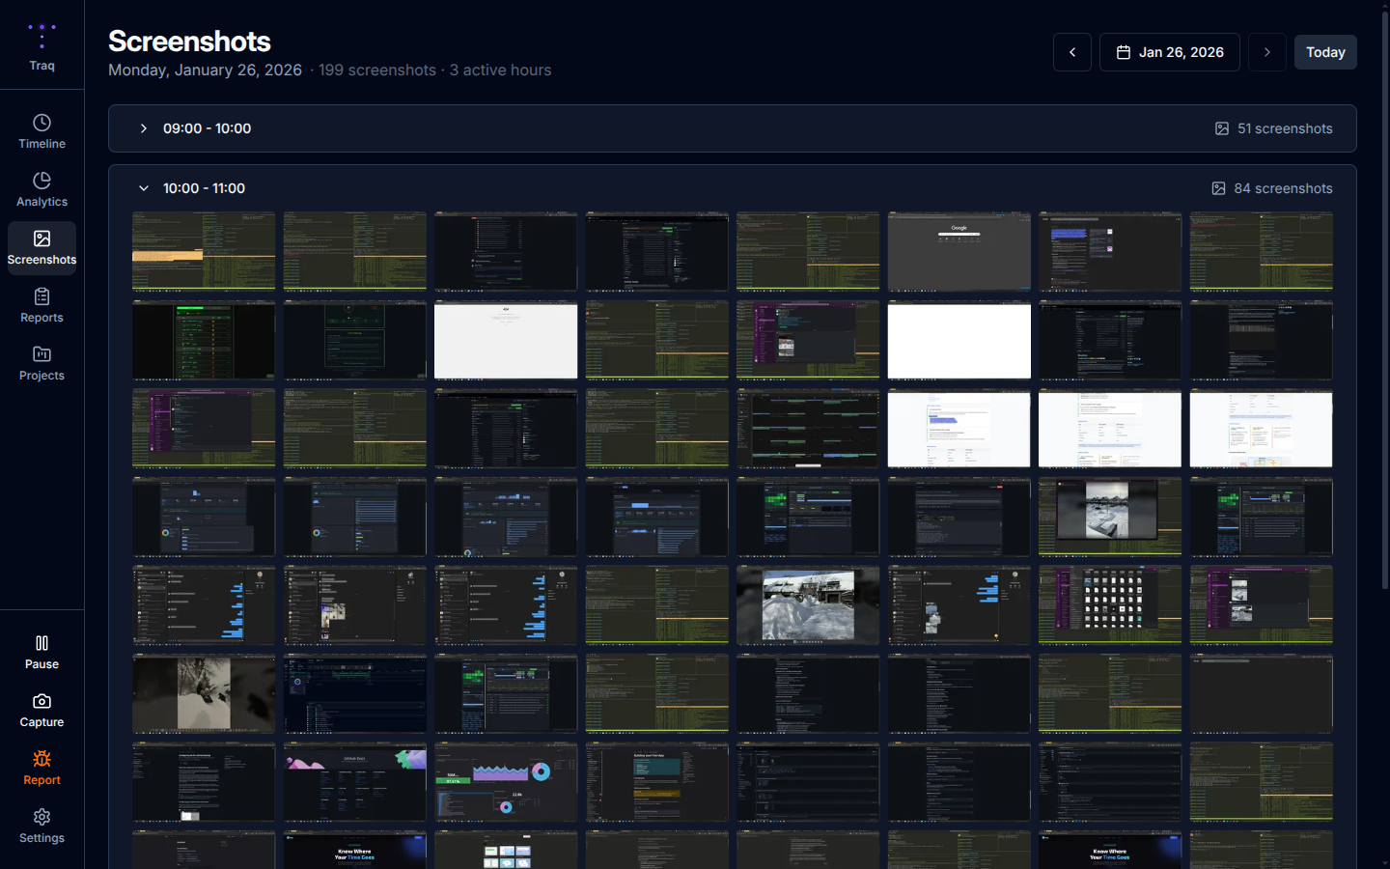Image resolution: width=1390 pixels, height=869 pixels.
Task: Click the Traq logo icon
Action: coord(42,37)
